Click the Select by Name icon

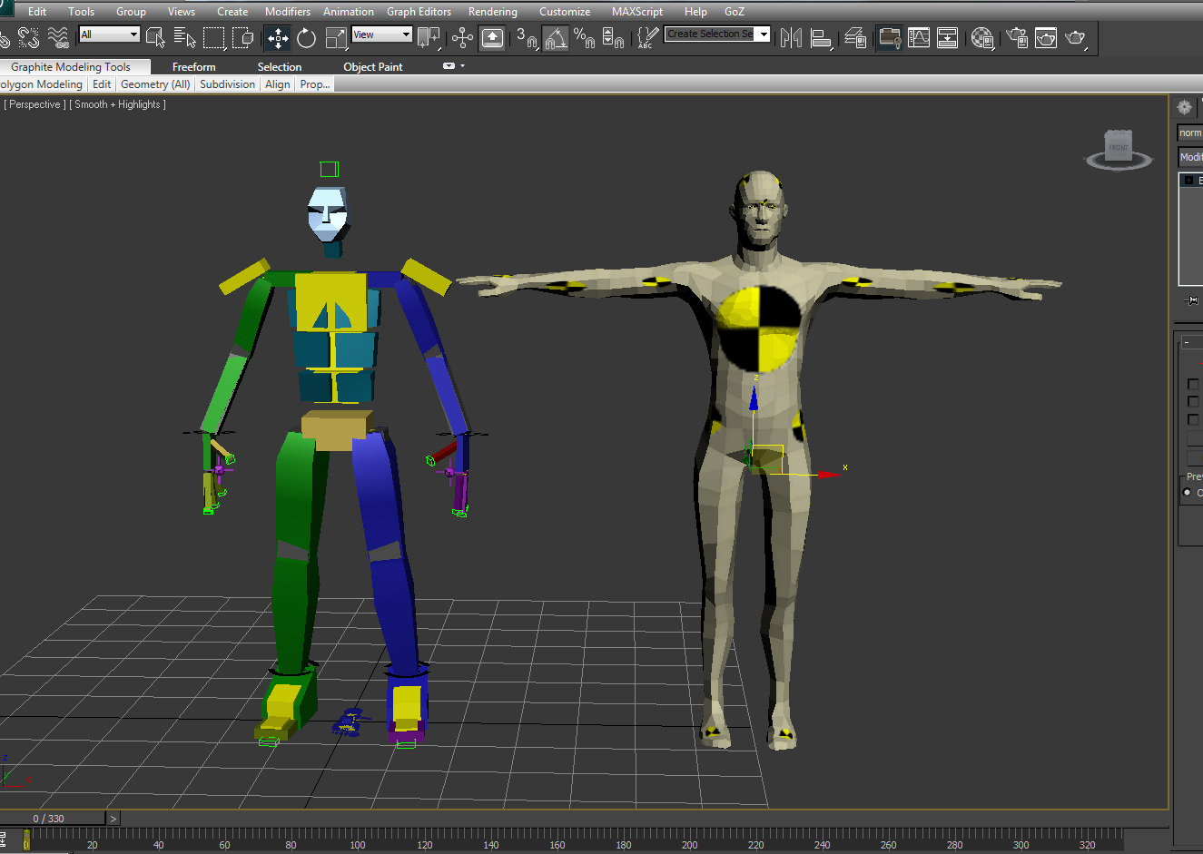coord(184,37)
